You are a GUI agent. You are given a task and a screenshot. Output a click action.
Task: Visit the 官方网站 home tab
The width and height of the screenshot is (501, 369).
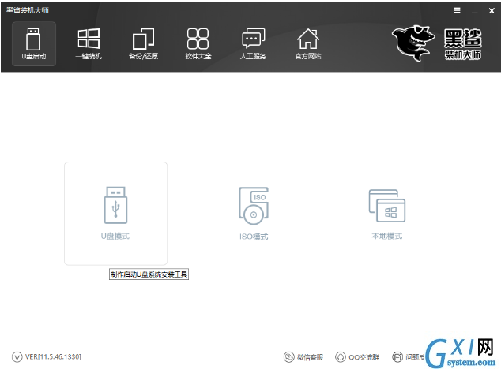pyautogui.click(x=308, y=43)
